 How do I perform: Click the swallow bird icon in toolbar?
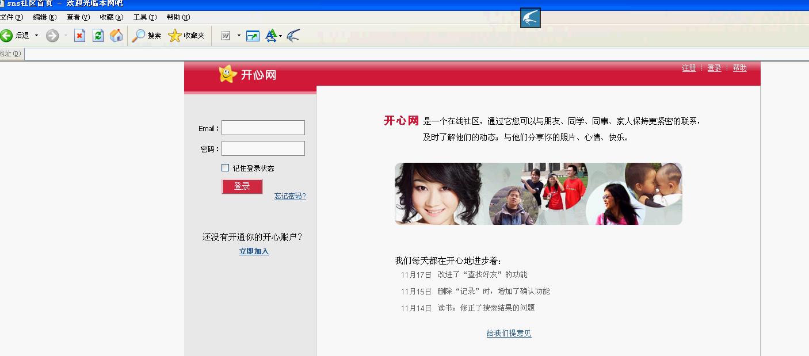coord(293,36)
